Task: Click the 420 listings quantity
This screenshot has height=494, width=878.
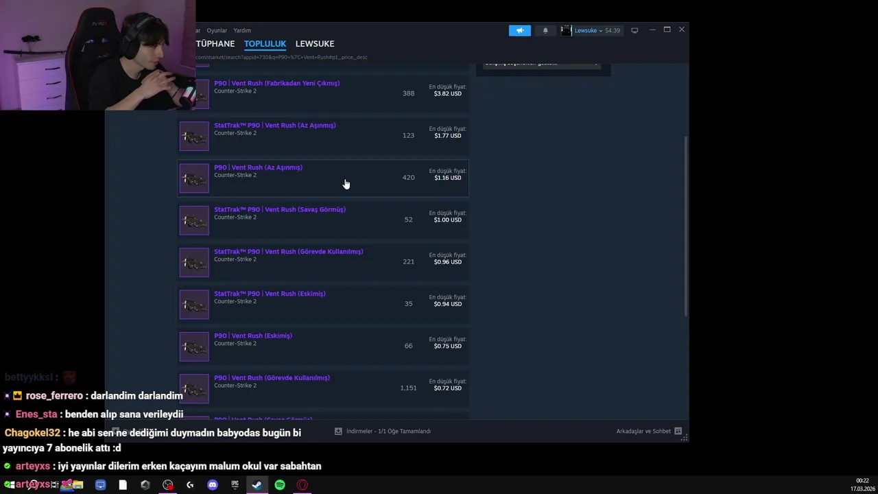Action: click(x=408, y=178)
